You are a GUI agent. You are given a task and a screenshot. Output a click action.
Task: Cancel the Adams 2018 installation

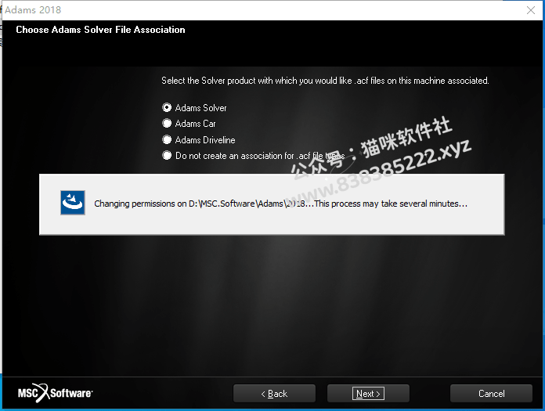[x=491, y=393]
